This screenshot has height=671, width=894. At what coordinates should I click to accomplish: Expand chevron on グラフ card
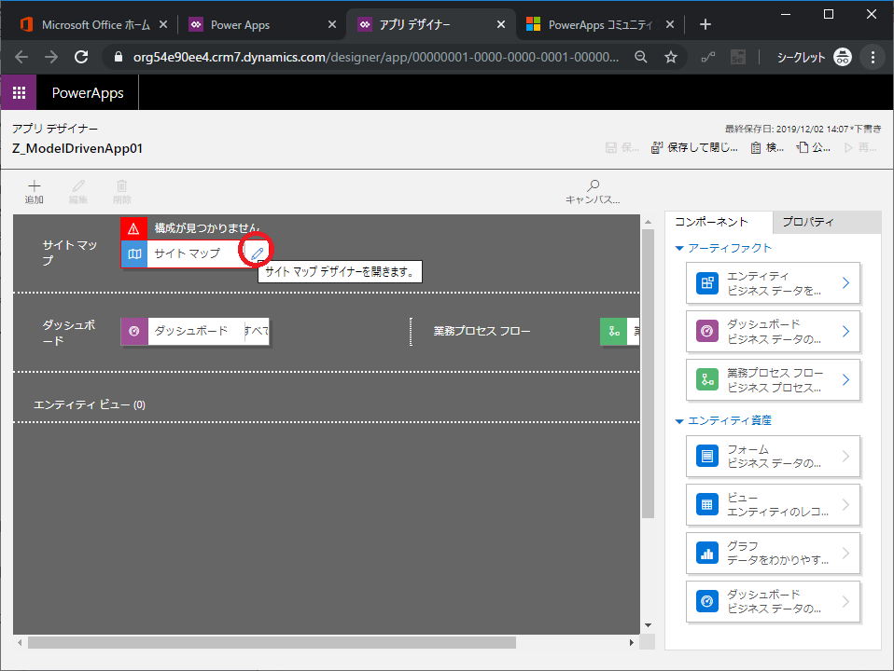[845, 553]
